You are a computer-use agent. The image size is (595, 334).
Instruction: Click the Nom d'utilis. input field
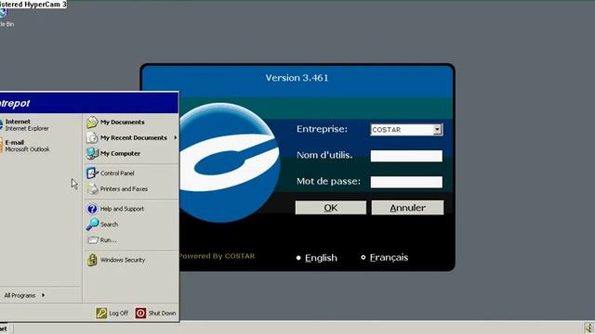tap(406, 156)
